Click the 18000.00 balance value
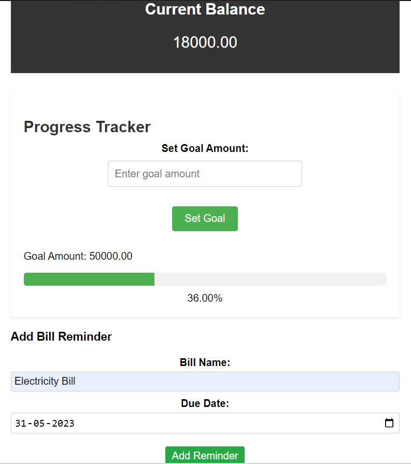Image resolution: width=411 pixels, height=464 pixels. (205, 43)
